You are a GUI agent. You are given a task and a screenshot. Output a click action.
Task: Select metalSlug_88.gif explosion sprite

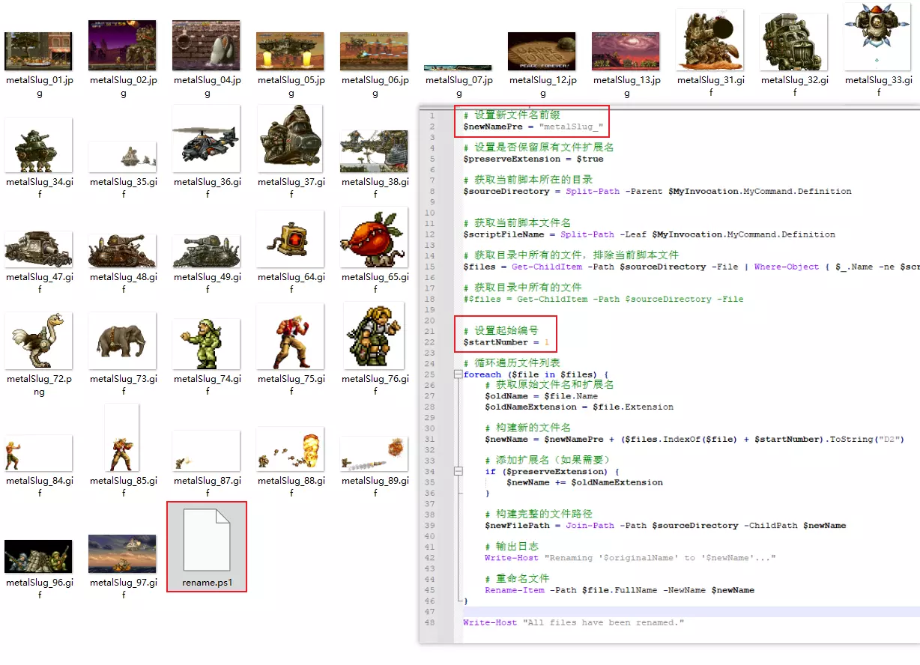[290, 449]
